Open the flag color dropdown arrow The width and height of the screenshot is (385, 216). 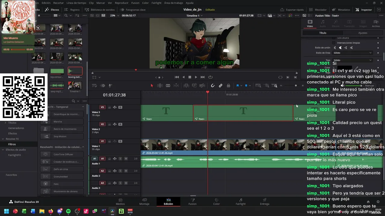pyautogui.click(x=241, y=86)
